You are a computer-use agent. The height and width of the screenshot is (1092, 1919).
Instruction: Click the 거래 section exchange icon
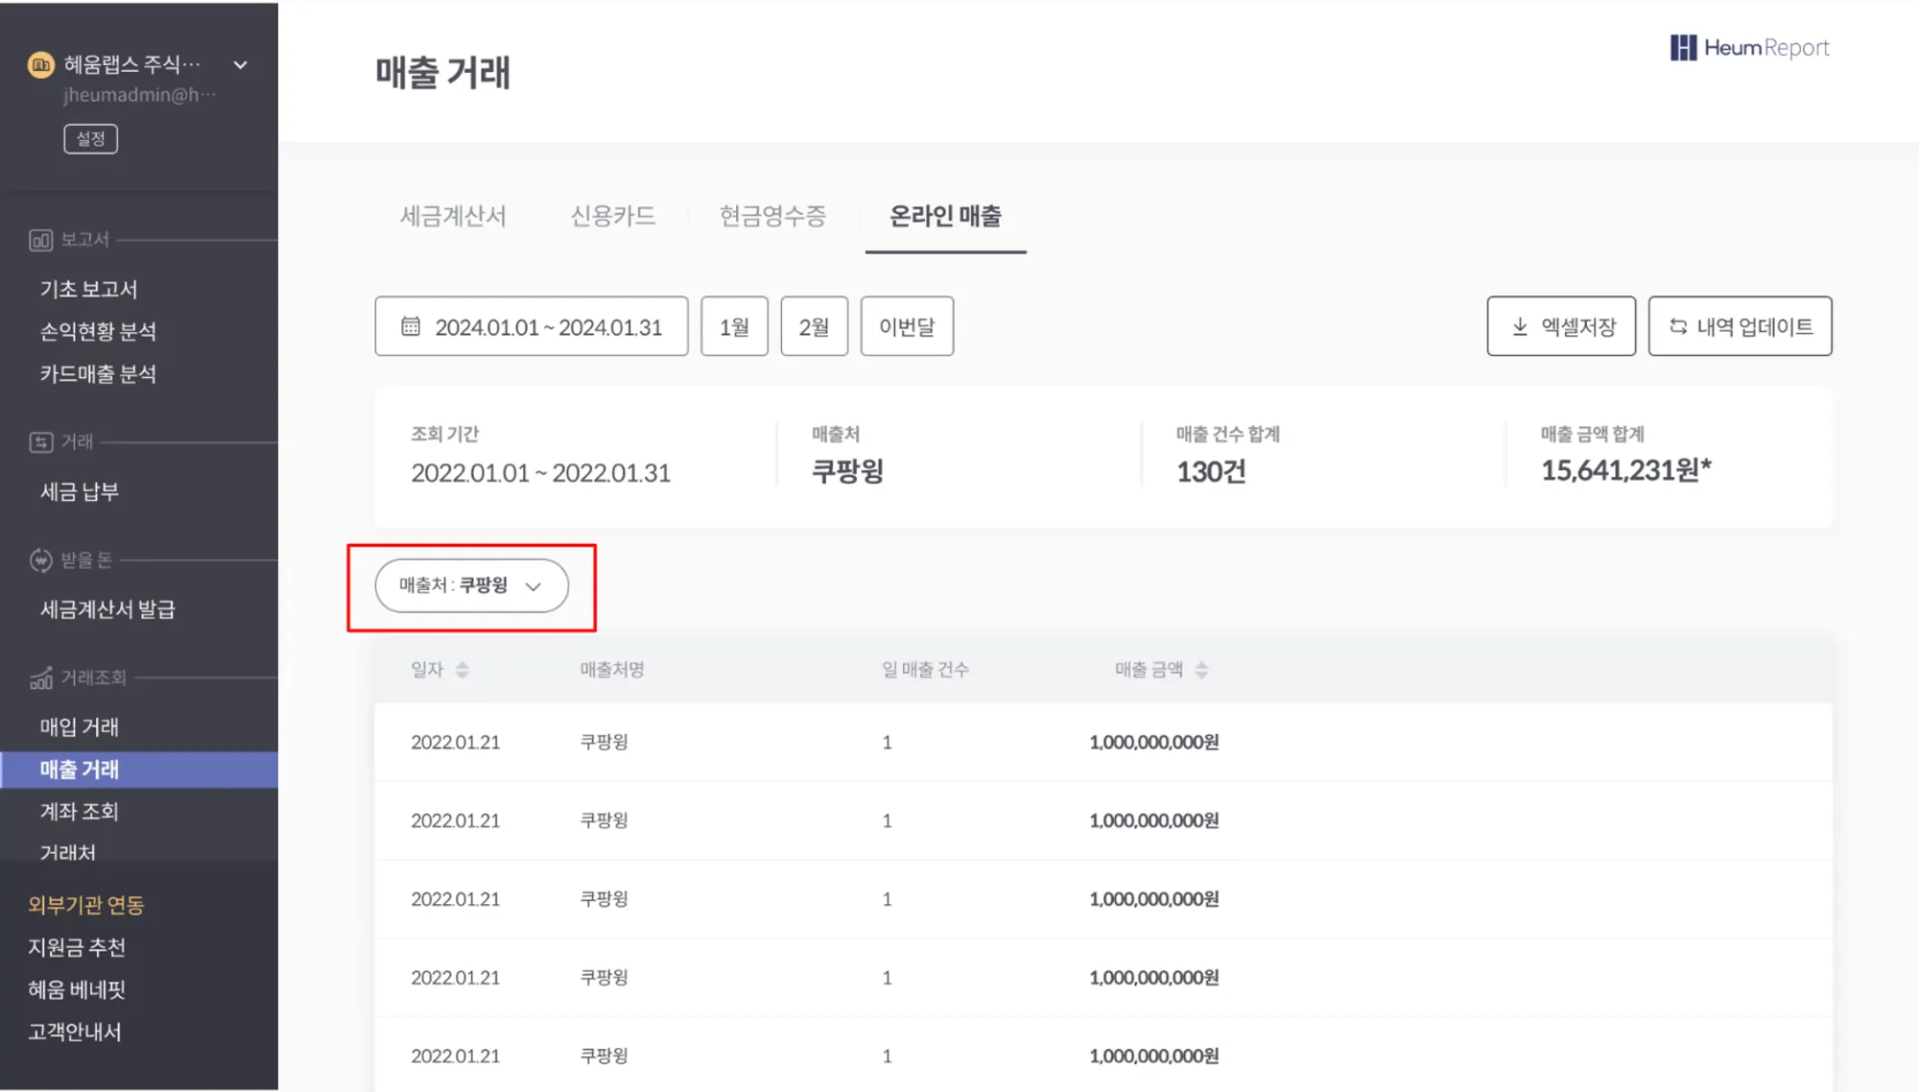point(40,442)
